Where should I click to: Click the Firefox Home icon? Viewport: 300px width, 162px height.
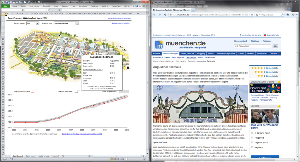(x=288, y=15)
